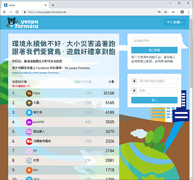
Task: Click the page vertical scrollbar thumb
Action: tap(191, 53)
